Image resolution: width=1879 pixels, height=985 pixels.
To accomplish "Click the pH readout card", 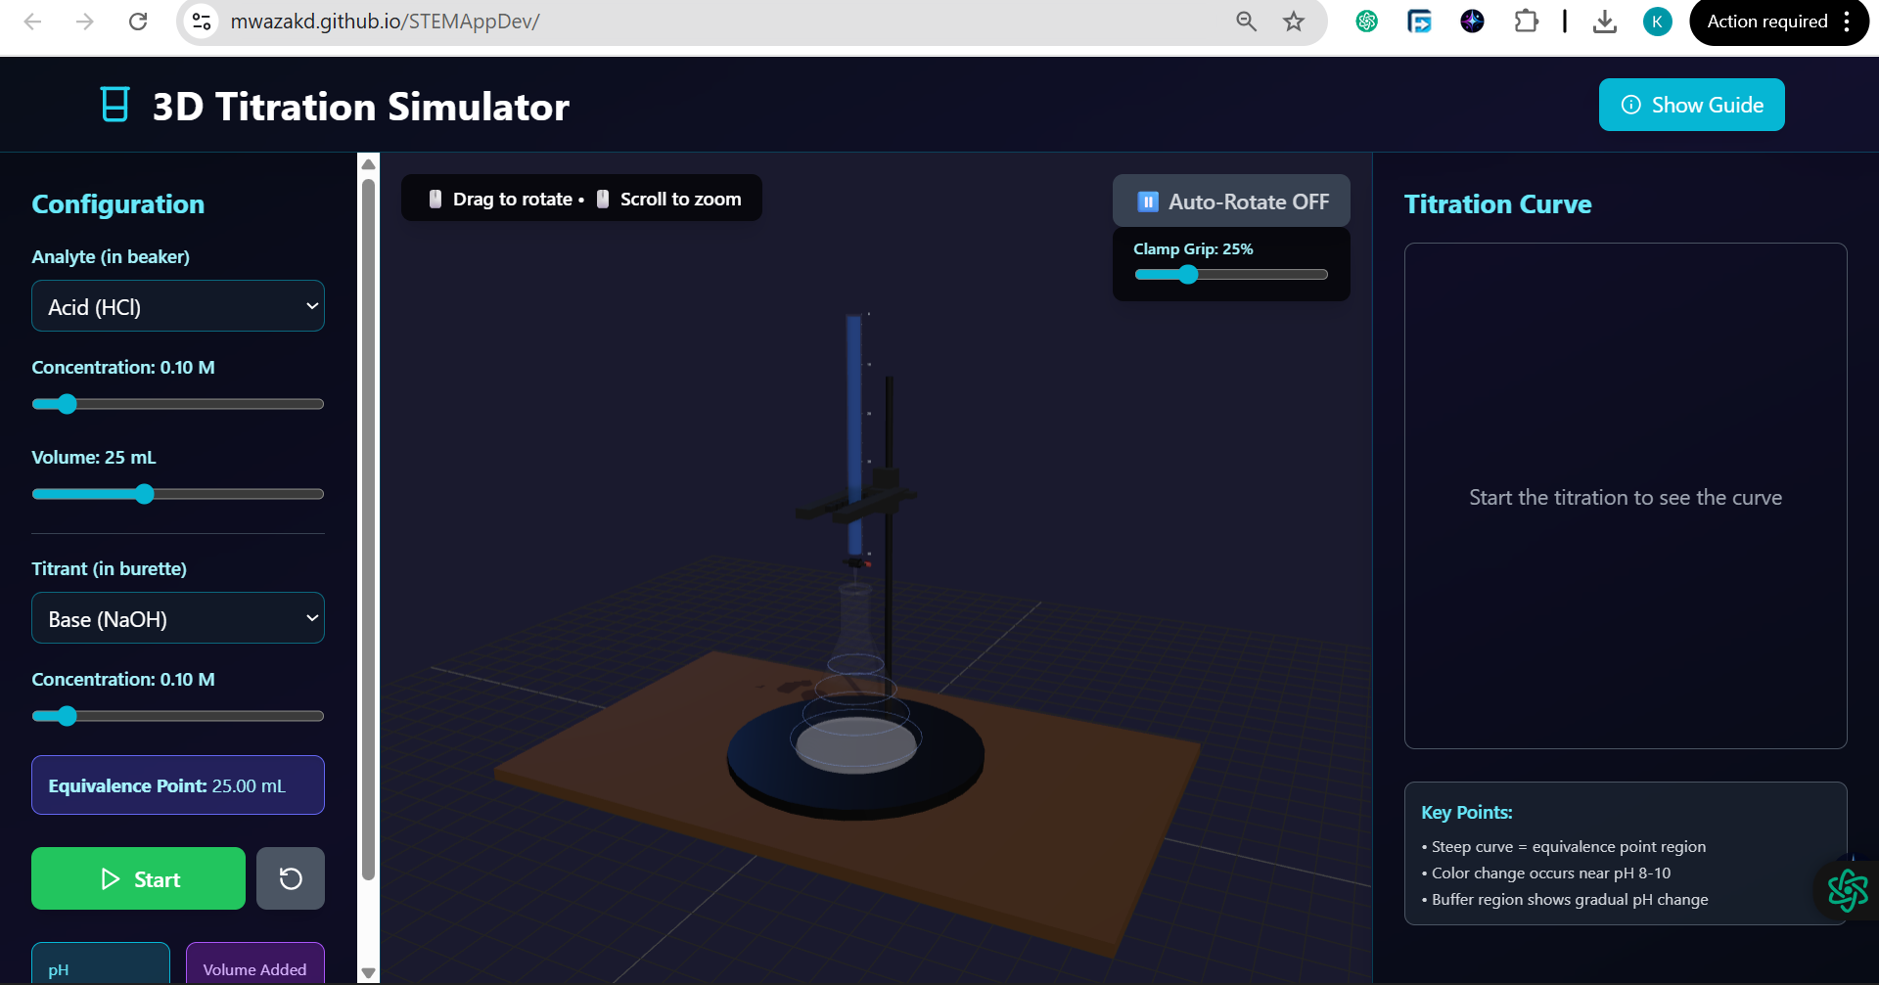I will tap(101, 963).
